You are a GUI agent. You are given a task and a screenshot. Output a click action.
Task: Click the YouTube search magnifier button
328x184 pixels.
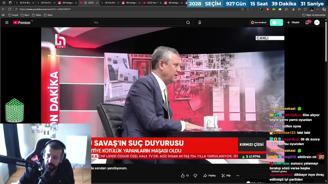(x=188, y=22)
